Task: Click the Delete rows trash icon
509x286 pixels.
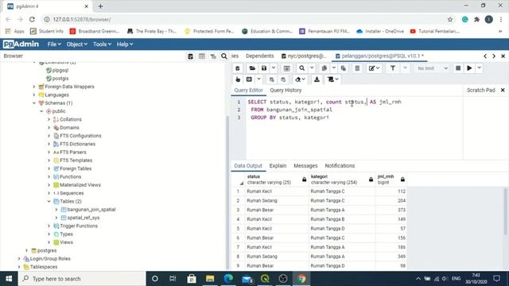Action: tap(357, 68)
